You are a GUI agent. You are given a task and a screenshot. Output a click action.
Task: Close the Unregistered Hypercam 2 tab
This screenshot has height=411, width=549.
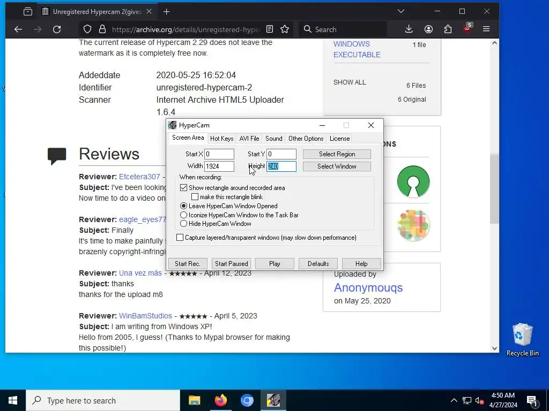pos(149,12)
